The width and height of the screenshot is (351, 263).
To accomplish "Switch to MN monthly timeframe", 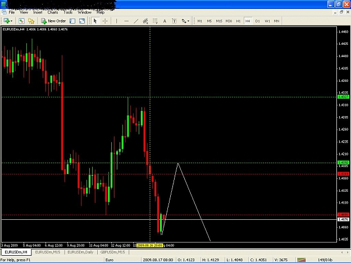I will pos(277,21).
